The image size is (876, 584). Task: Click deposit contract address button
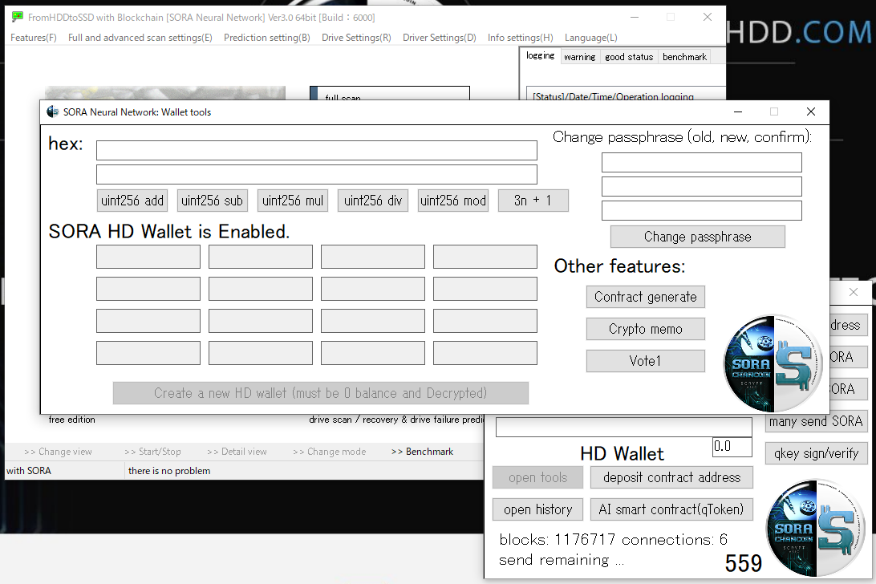coord(671,478)
